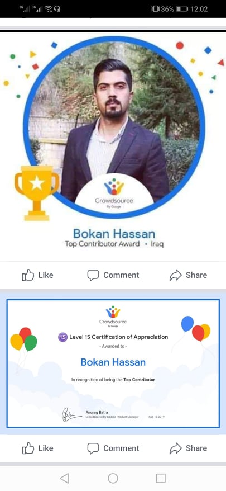Tap the Android recent apps square button
Screen dimensions: 226x491
(161, 478)
